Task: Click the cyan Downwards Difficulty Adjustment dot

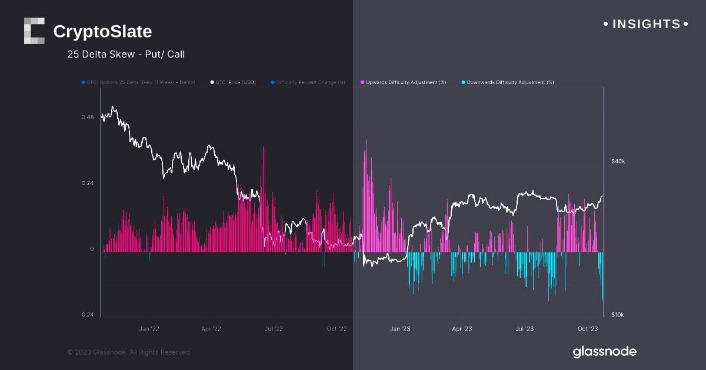Action: pos(463,82)
